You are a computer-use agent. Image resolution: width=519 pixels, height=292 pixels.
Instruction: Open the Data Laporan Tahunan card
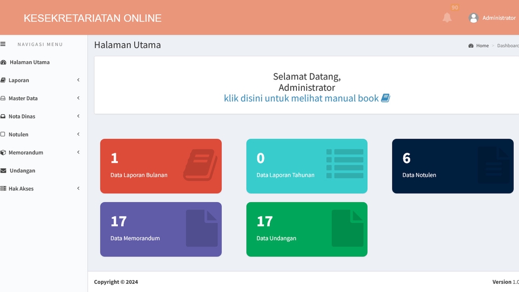point(307,166)
